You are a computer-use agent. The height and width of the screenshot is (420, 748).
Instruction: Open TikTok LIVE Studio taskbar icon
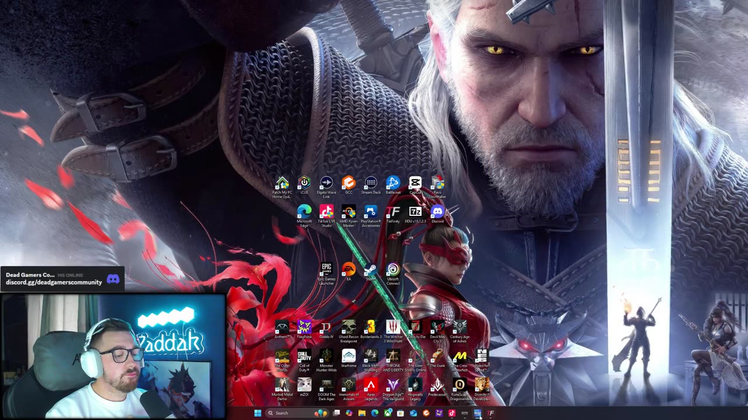click(452, 413)
